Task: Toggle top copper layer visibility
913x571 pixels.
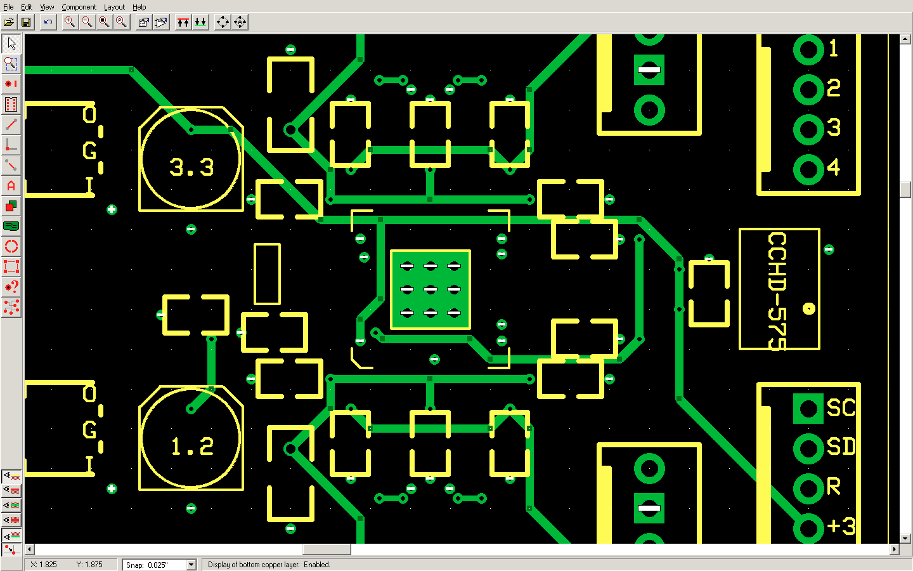Action: pyautogui.click(x=11, y=490)
